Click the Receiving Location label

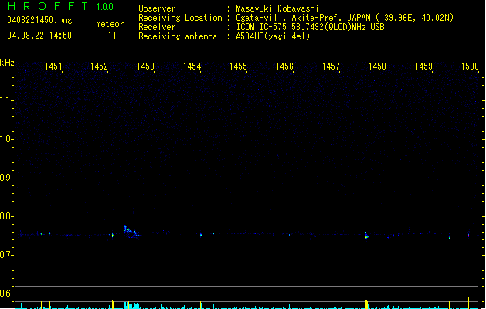pyautogui.click(x=180, y=18)
